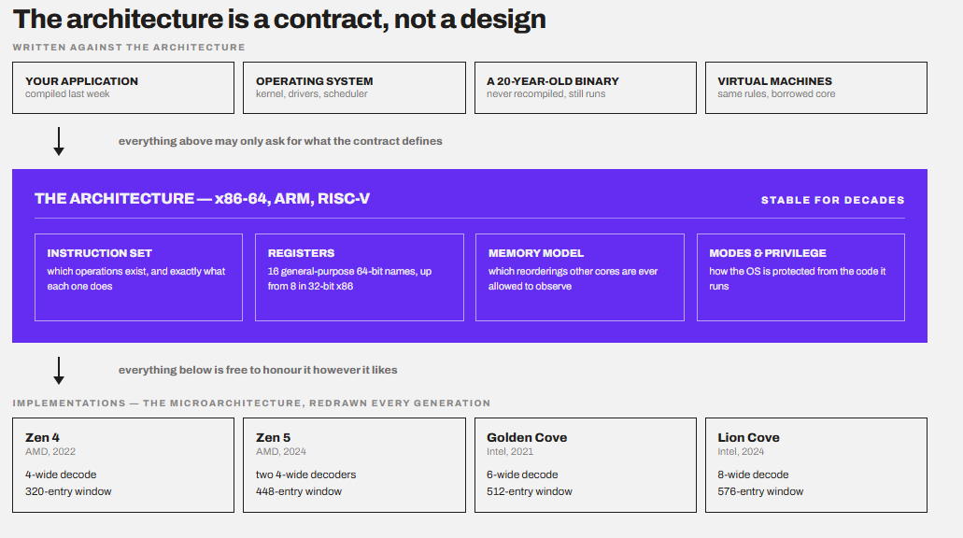
Task: Click the A 20-YEAR-OLD BINARY box
Action: coord(586,88)
